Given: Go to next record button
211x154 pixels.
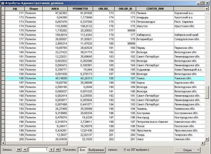Looking at the screenshot, I should [52, 150].
